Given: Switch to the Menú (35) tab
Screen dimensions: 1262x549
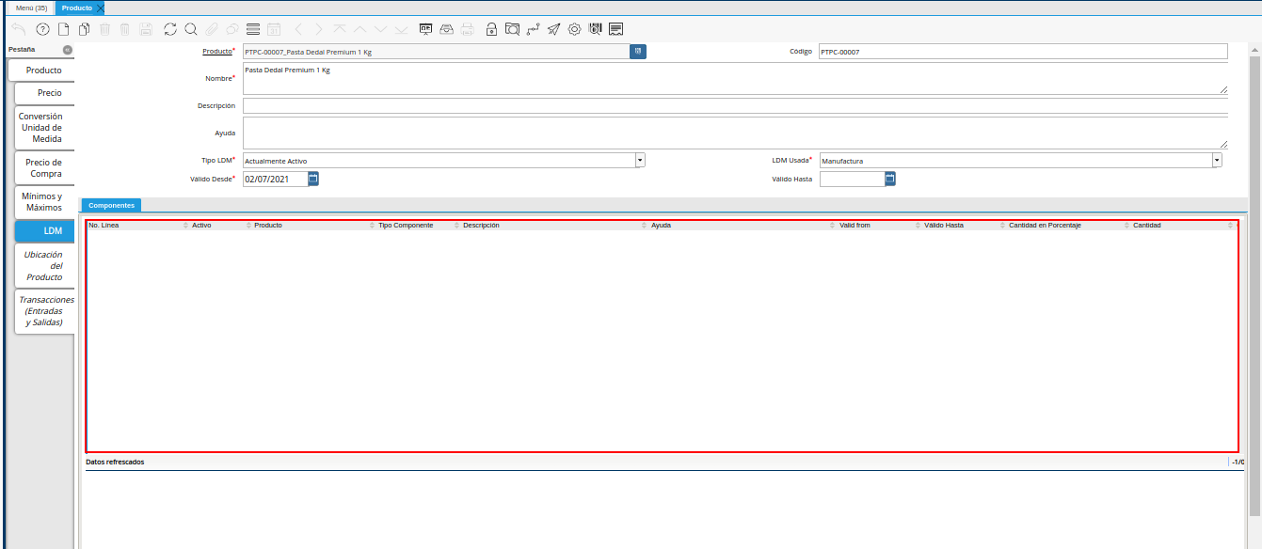Looking at the screenshot, I should click(x=32, y=8).
